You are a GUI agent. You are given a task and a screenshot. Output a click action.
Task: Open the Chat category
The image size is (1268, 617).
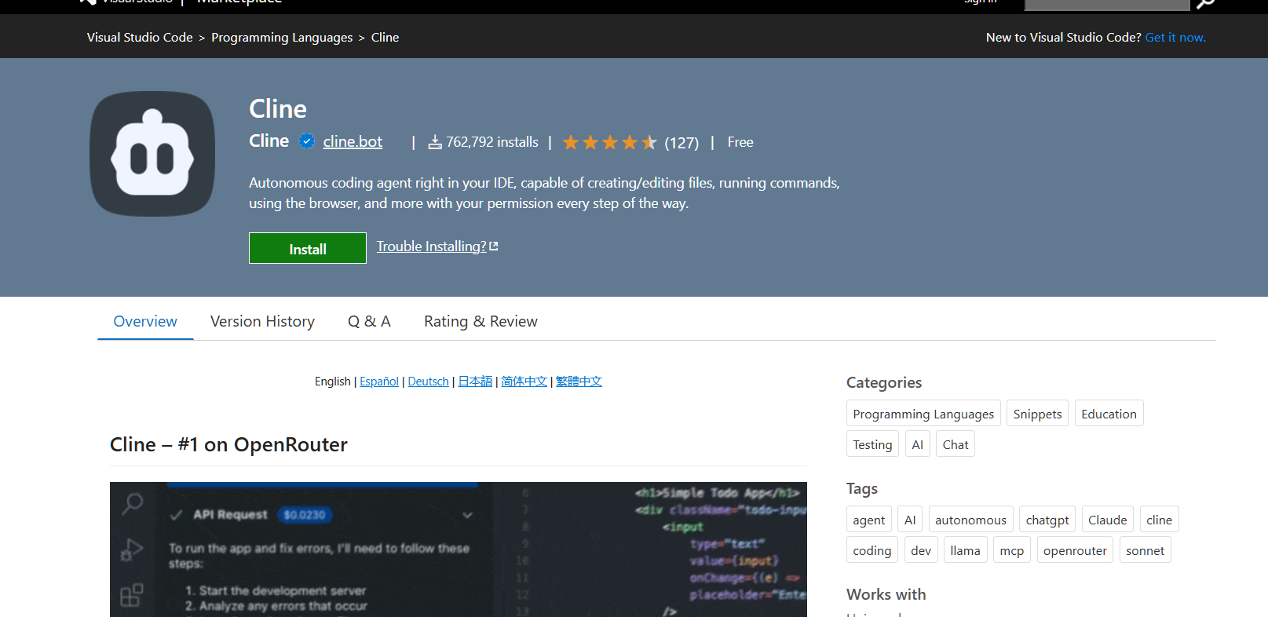pos(956,444)
